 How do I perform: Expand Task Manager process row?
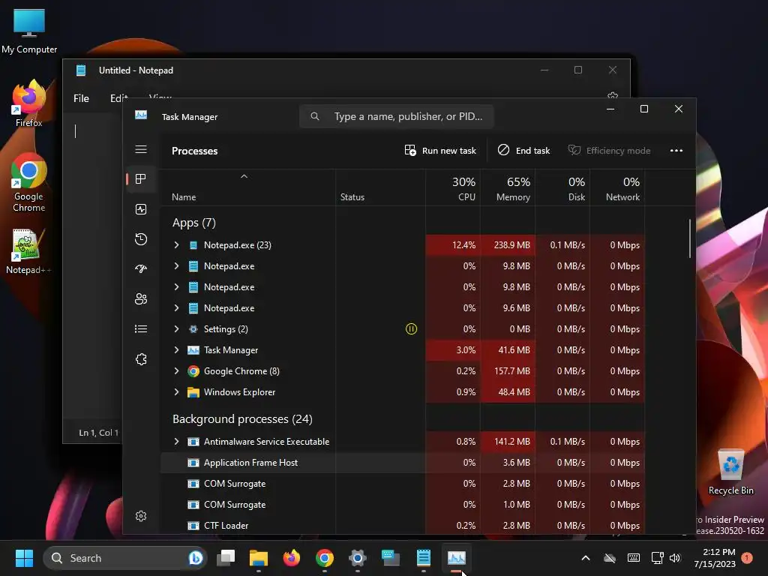(x=177, y=350)
